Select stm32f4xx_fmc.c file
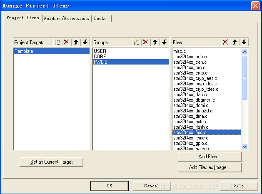This screenshot has height=194, width=262. click(207, 132)
